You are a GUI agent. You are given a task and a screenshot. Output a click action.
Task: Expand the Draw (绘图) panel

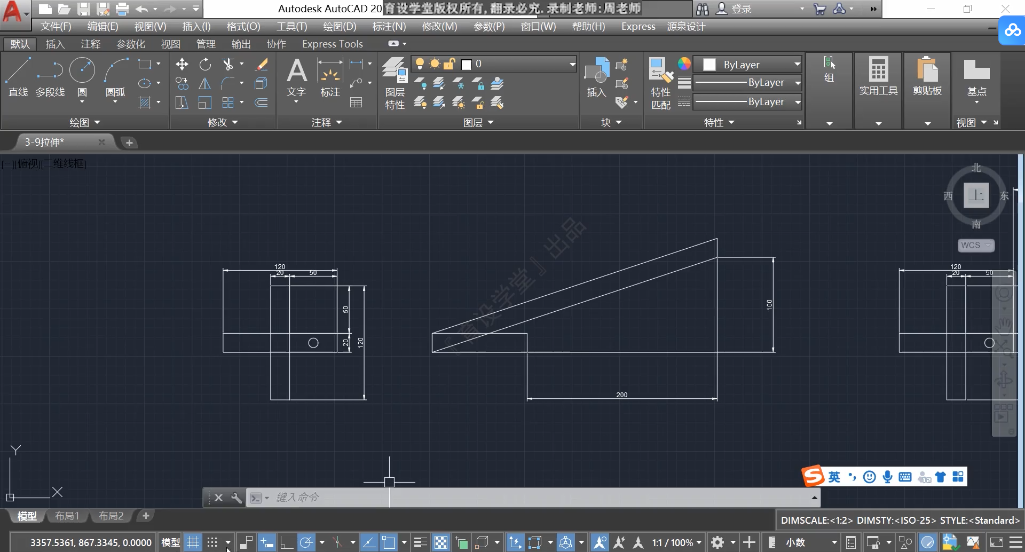point(85,122)
